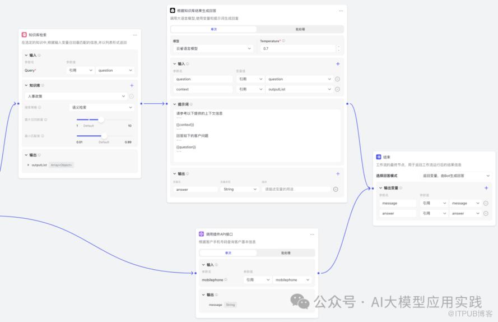This screenshot has height=322, width=498.
Task: Add an input variable to the LLM node
Action: point(338,63)
